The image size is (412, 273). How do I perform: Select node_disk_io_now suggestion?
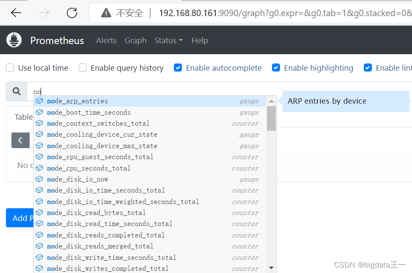point(150,179)
